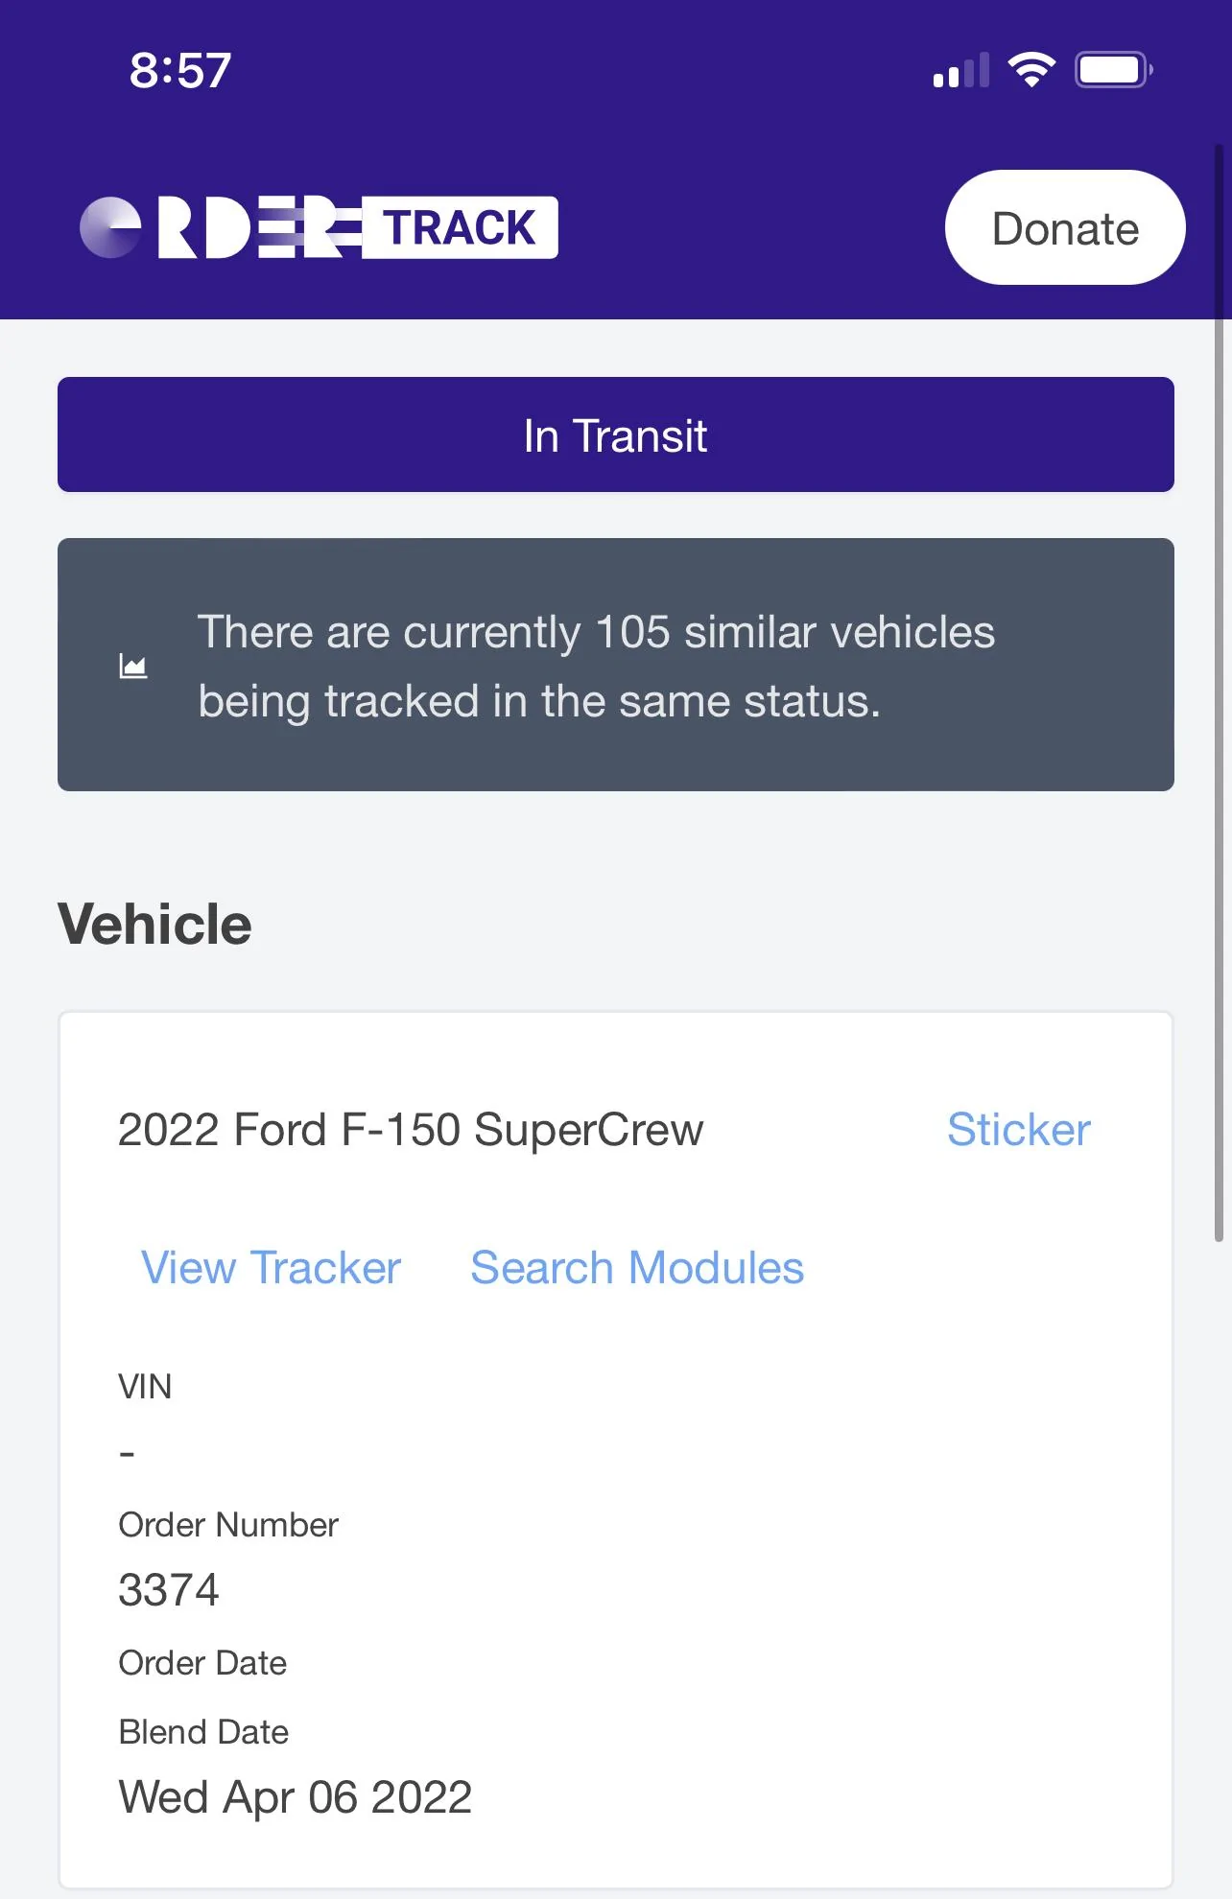
Task: Open the Search Modules link
Action: (x=637, y=1268)
